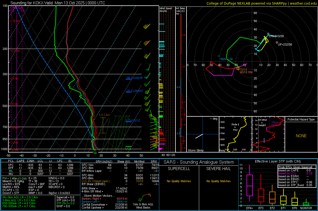The image size is (318, 211).
Task: Click the Supercell = 0.0 composite value
Action: (x=65, y=198)
